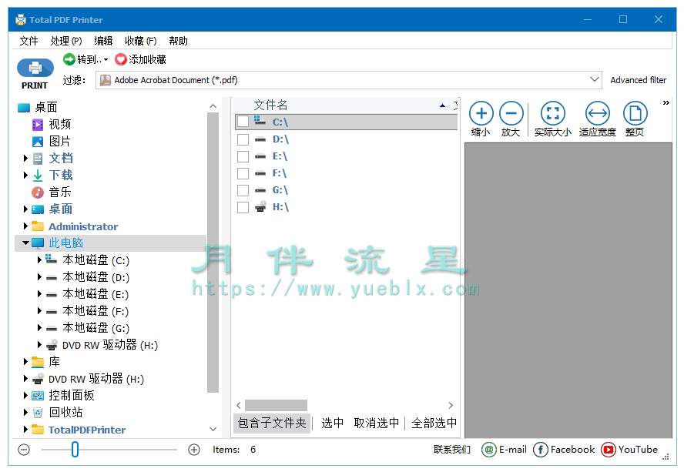Click the folder tree scroll down arrow
684x472 pixels.
point(213,429)
